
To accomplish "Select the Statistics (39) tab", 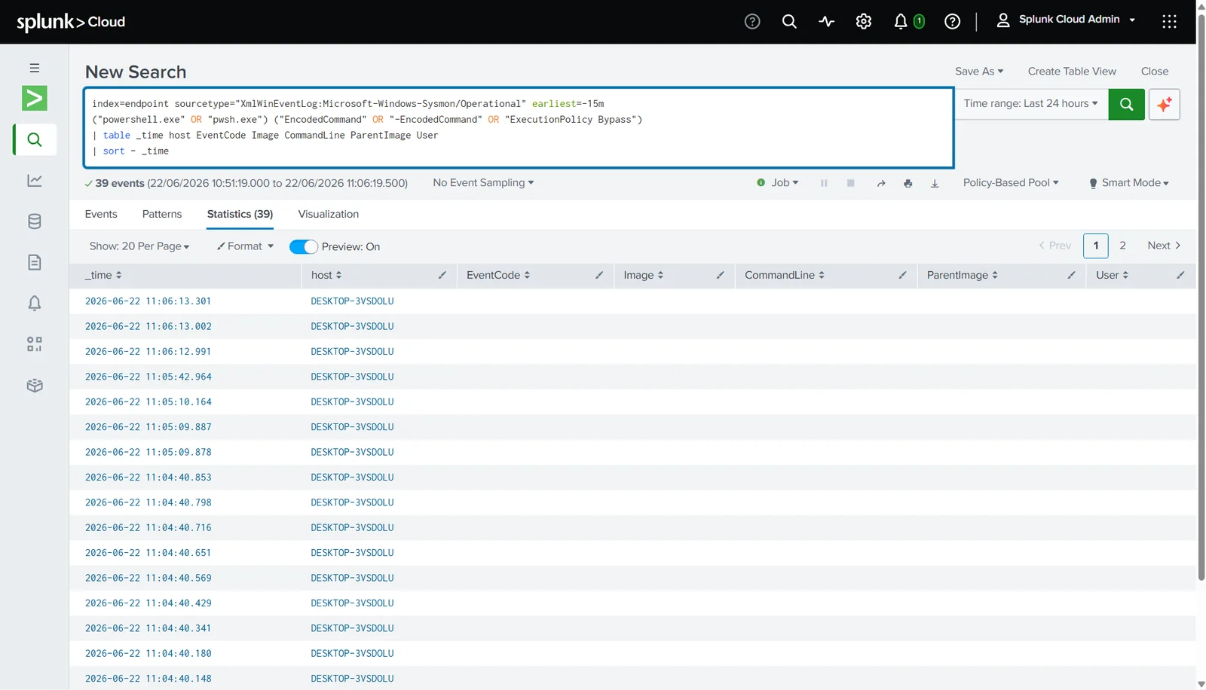I will tap(240, 214).
